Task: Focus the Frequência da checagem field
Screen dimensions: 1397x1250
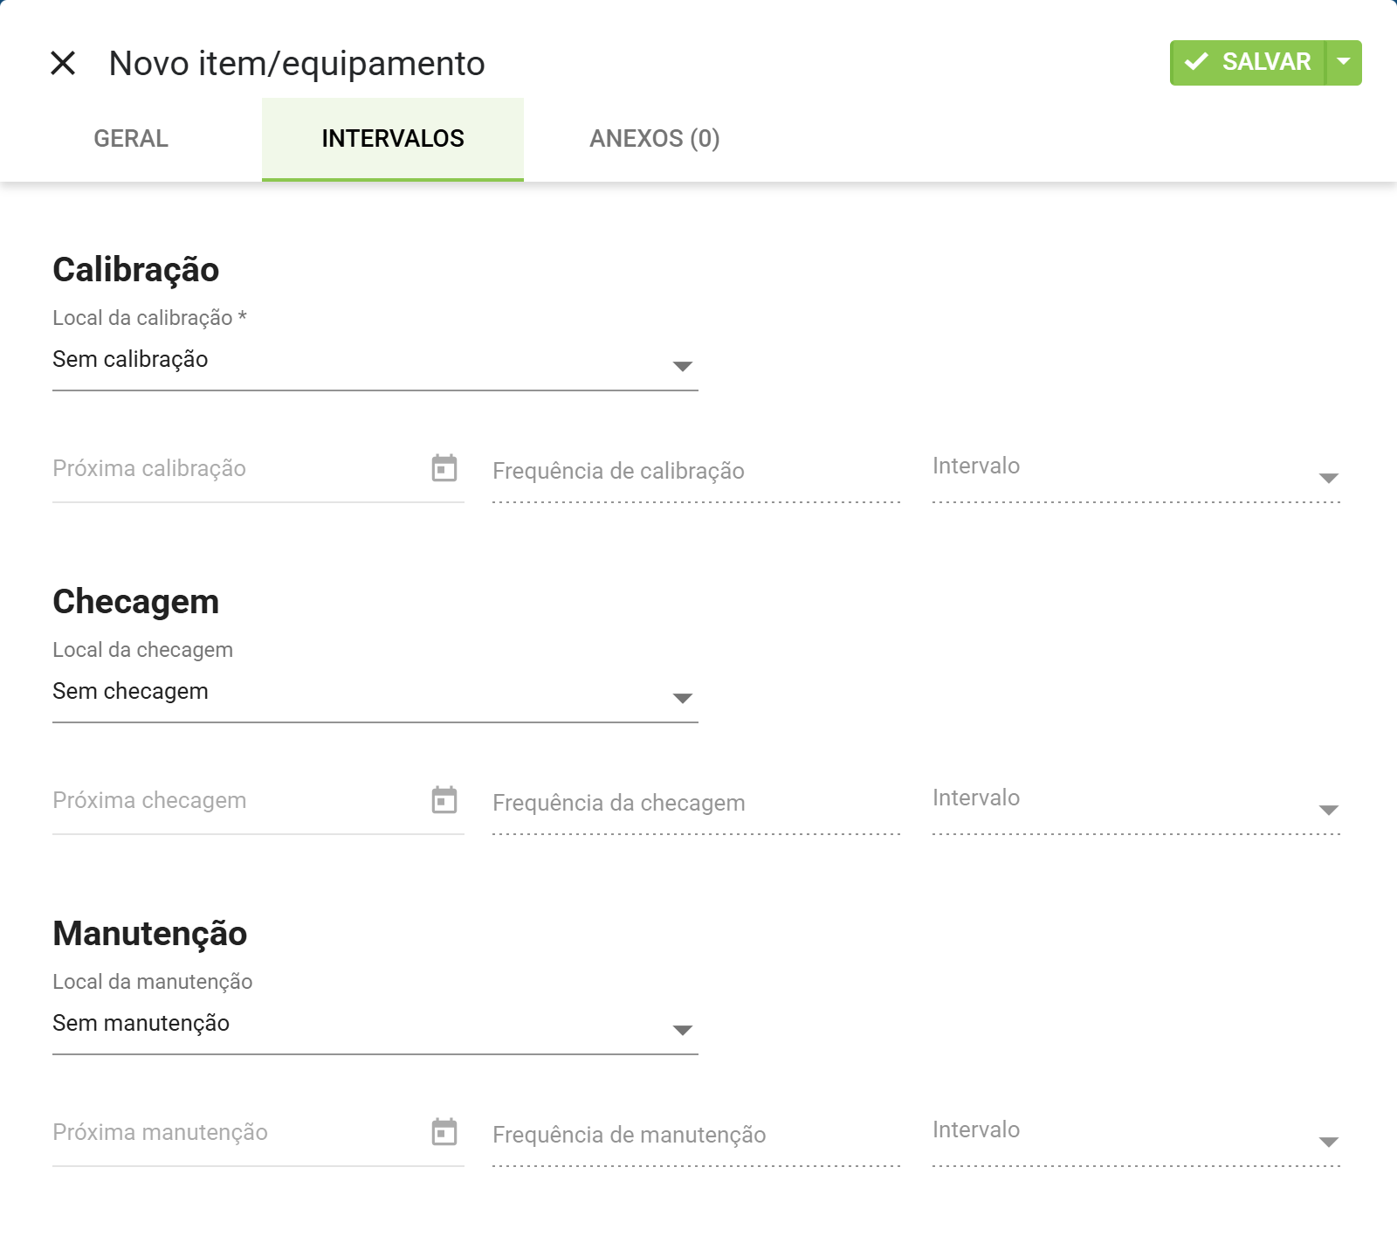Action: pyautogui.click(x=697, y=804)
